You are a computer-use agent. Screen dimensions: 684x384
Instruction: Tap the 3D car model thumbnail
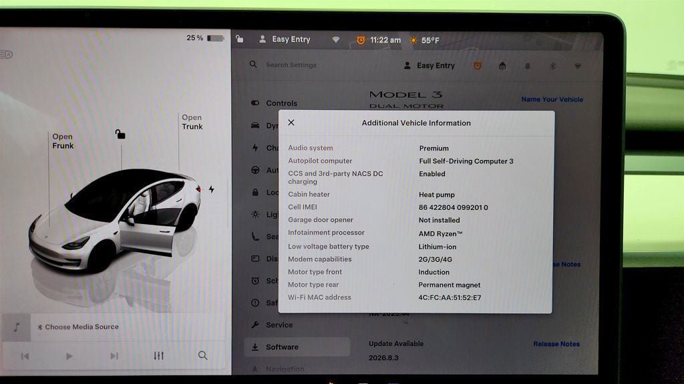click(116, 220)
